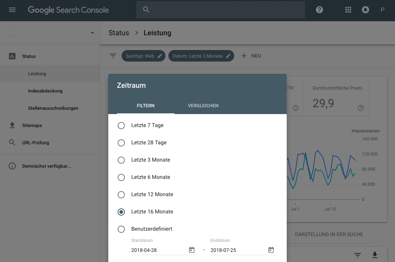Click the Status item in sidebar
This screenshot has width=395, height=262.
tap(50, 56)
